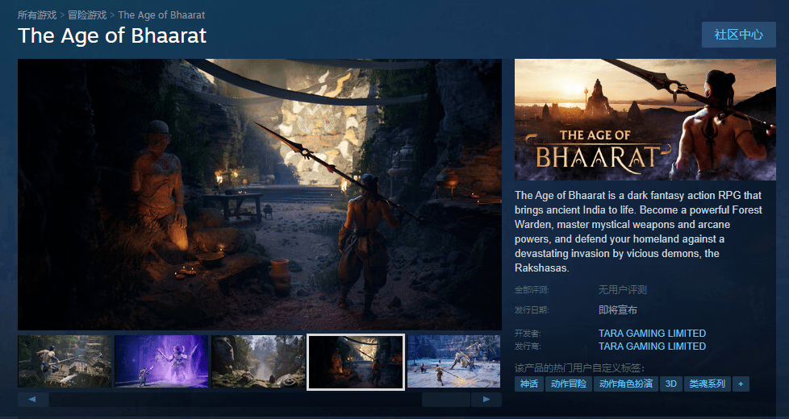Click the 发行商 label
Screen dimensions: 789x419
(528, 346)
